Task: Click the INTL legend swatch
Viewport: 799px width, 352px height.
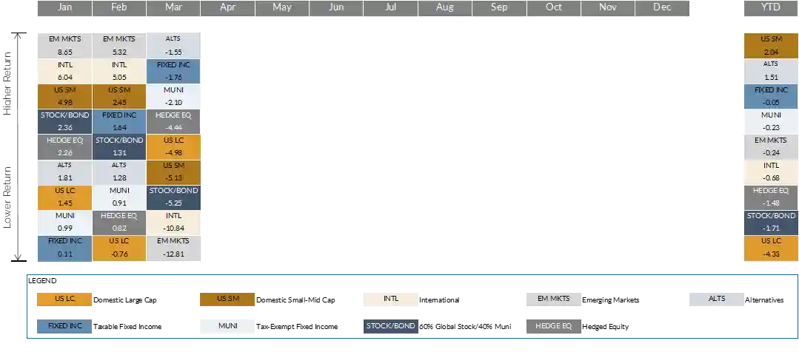Action: [390, 299]
